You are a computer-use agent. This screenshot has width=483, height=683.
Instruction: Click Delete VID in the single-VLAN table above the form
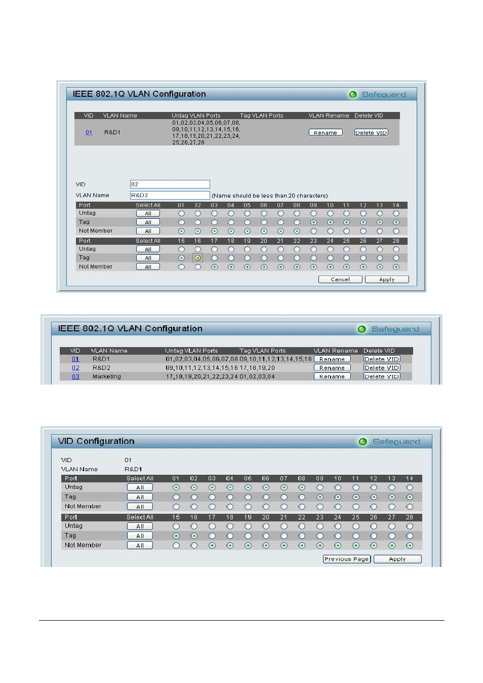pos(371,133)
